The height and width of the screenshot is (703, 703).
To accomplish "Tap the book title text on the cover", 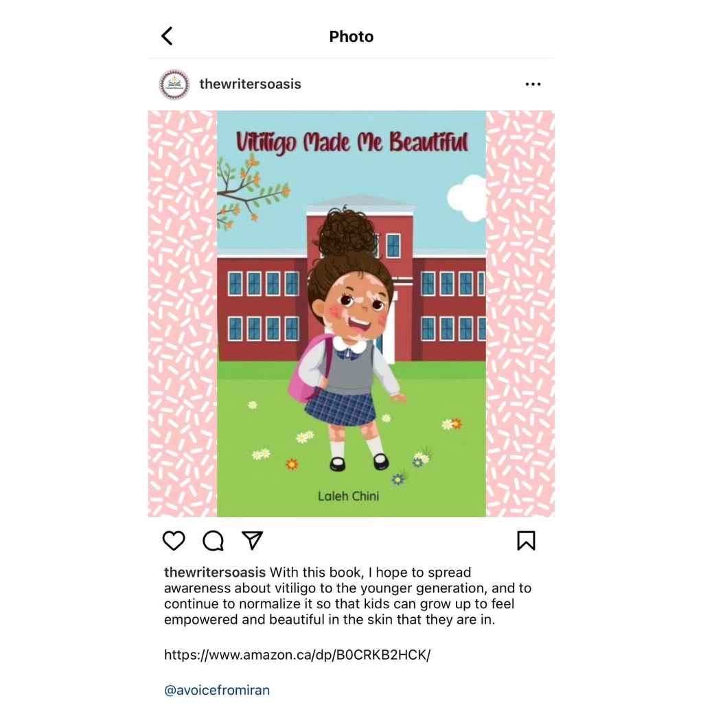I will [x=352, y=142].
